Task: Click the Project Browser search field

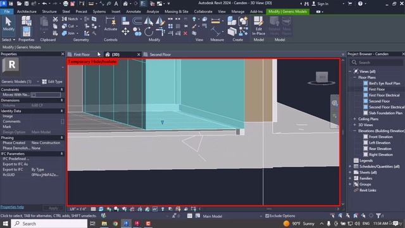Action: pos(377,63)
